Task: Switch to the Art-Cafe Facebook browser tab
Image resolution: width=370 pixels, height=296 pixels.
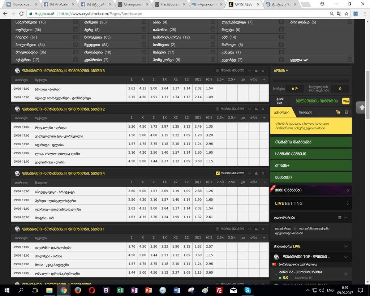Action: (x=59, y=4)
